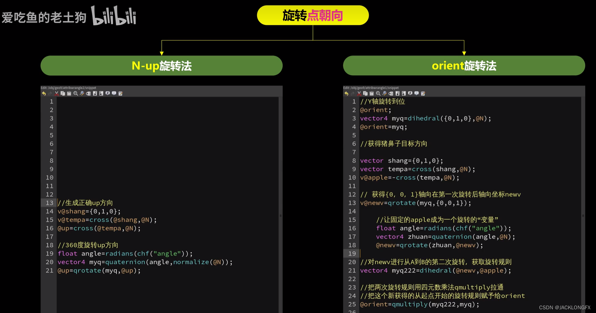Image resolution: width=596 pixels, height=313 pixels.
Task: Paste clipboard in attribwrangle2 editor
Action: 69,93
